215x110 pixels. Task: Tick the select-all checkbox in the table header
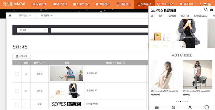[x=17, y=63]
